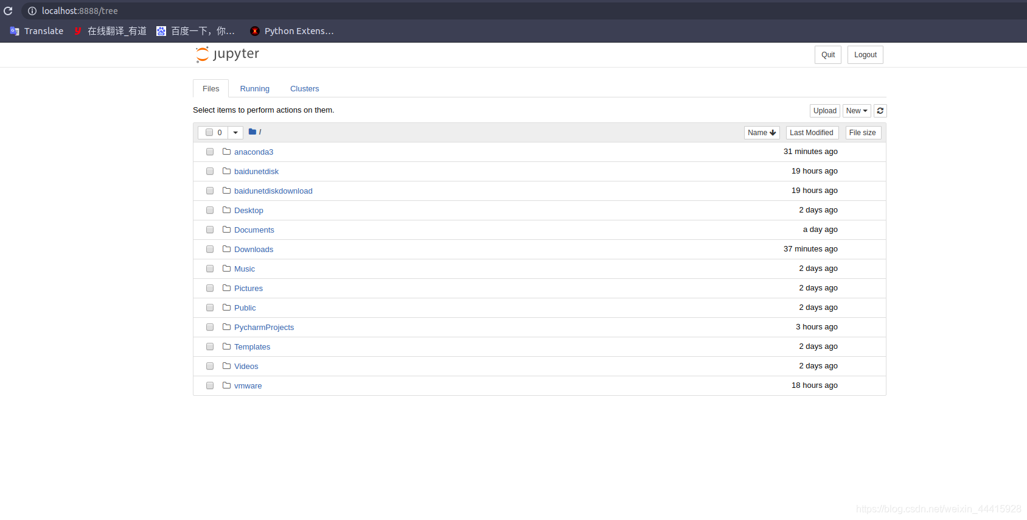Tick the Pictures checkbox
This screenshot has height=520, width=1027.
[x=210, y=288]
